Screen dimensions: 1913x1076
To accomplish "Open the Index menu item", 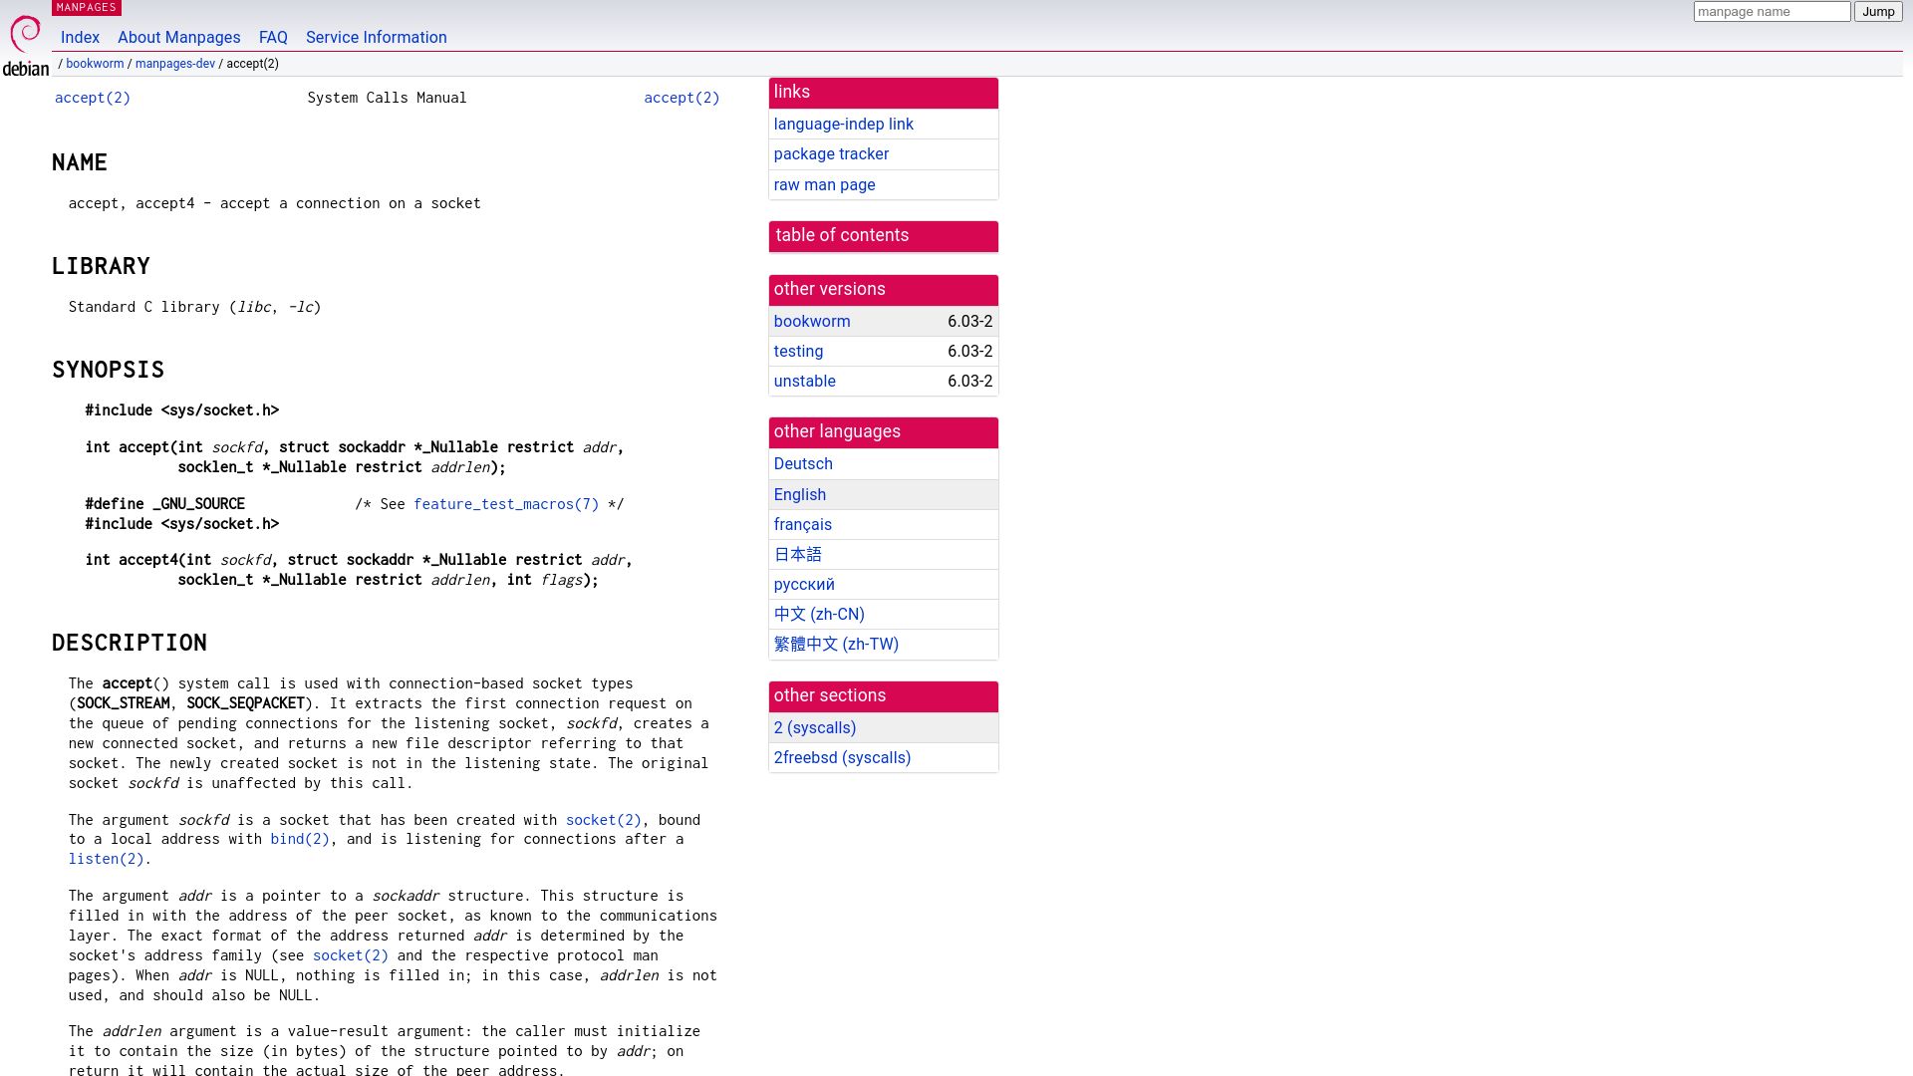I will pos(80,38).
